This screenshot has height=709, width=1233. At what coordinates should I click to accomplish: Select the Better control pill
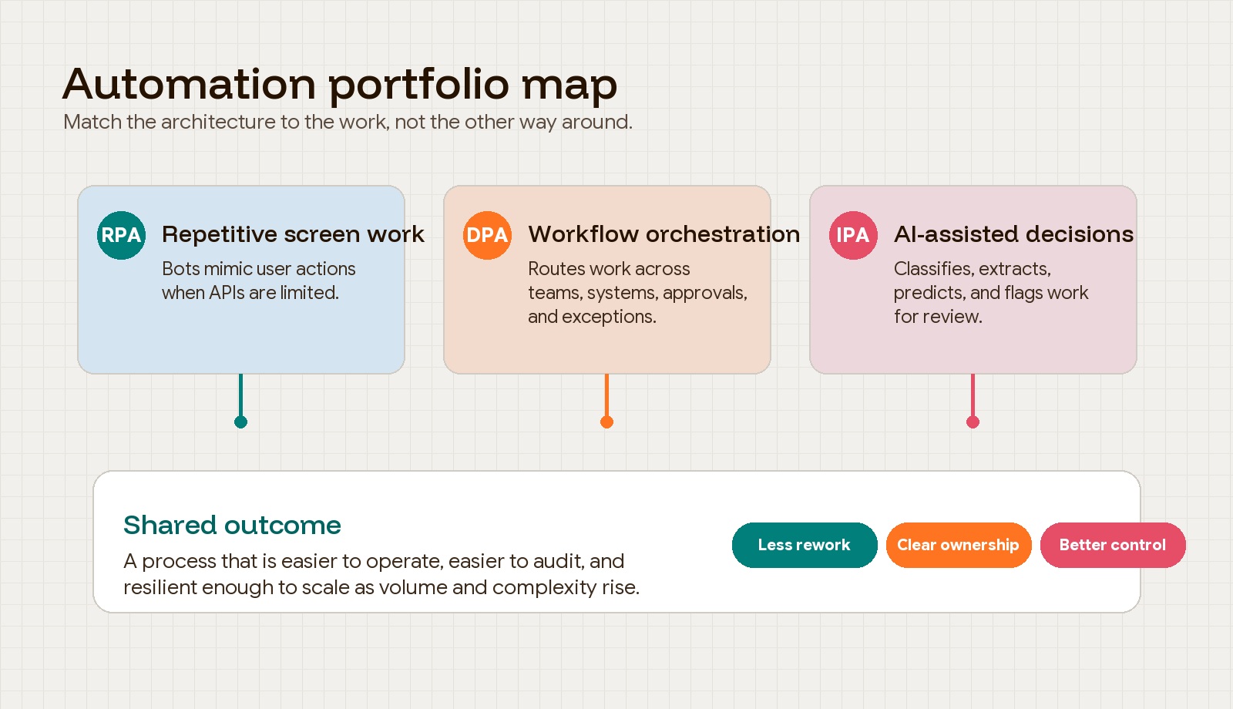point(1113,545)
